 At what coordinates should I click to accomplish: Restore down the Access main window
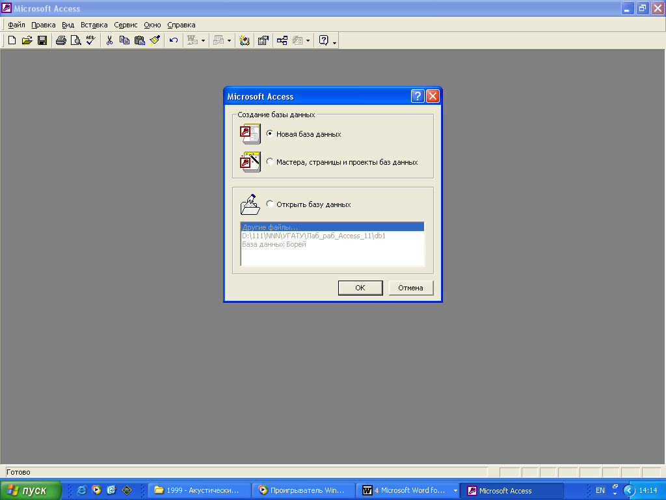[643, 8]
